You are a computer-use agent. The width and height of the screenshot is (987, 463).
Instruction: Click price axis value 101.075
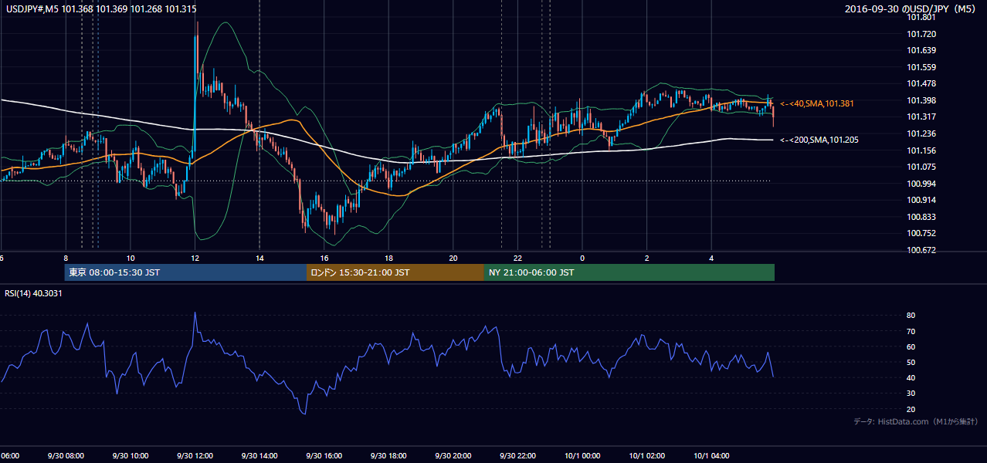click(921, 167)
